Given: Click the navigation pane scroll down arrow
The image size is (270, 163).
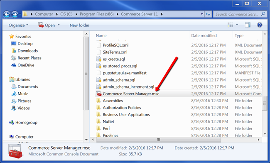Looking at the screenshot, I should 86,140.
